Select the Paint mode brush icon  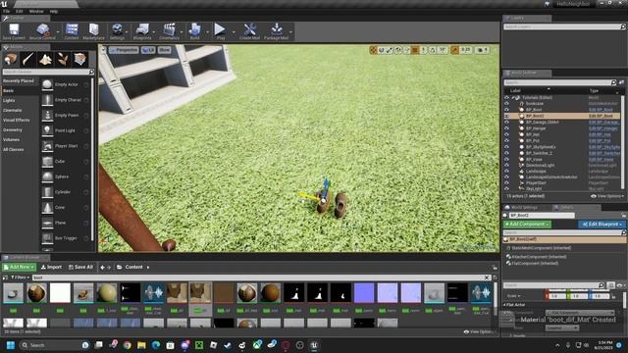(x=28, y=59)
